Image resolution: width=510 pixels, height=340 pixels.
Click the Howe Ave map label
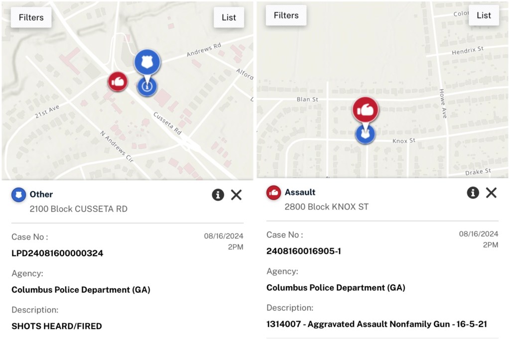443,104
